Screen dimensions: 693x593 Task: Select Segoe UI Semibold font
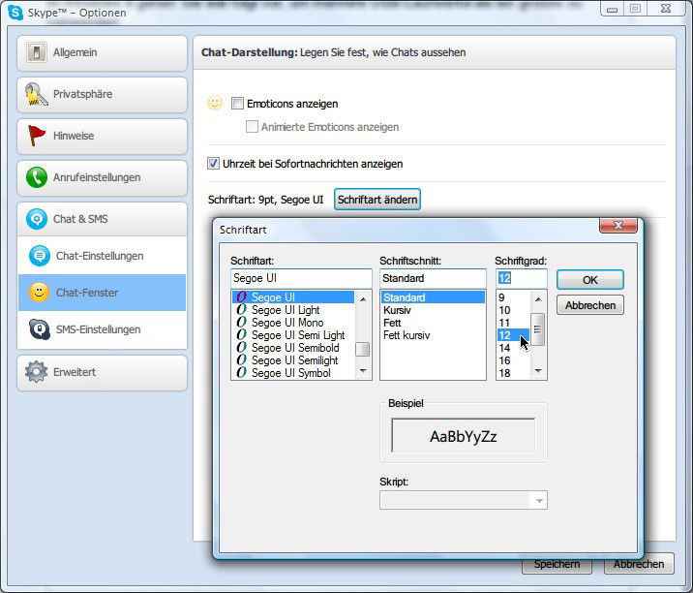click(293, 348)
